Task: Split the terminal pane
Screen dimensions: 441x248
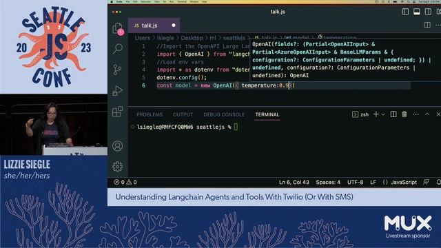Action: pos(393,114)
